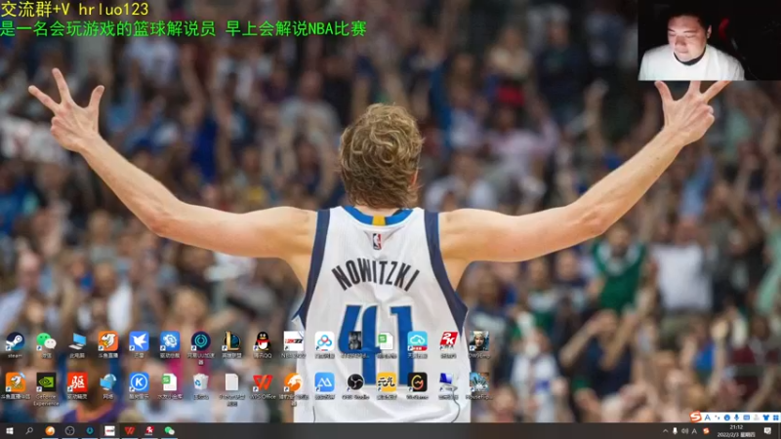Expand hidden system tray icons
781x439 pixels.
pyautogui.click(x=665, y=431)
